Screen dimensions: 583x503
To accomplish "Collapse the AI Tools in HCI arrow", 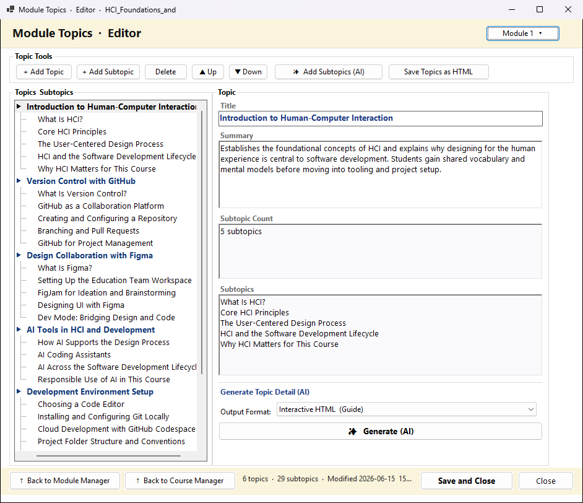I will (x=19, y=330).
